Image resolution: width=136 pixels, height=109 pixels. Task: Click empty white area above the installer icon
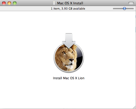point(69,22)
